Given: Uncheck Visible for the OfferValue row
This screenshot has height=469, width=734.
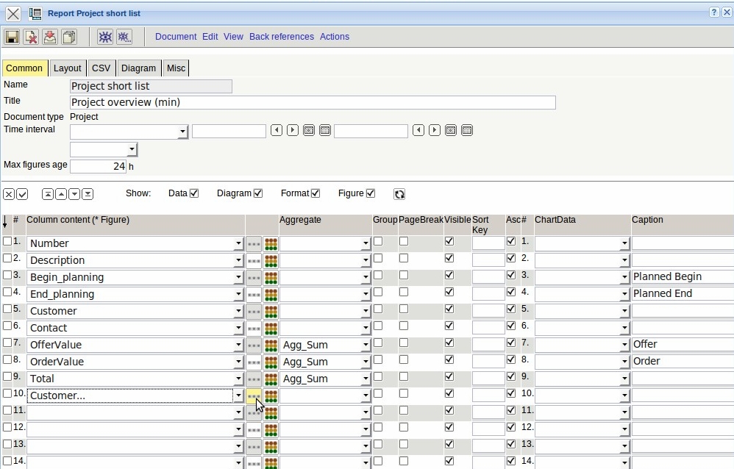Looking at the screenshot, I should [x=449, y=343].
